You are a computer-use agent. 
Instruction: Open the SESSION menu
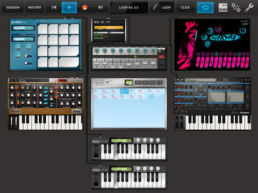[x=12, y=8]
